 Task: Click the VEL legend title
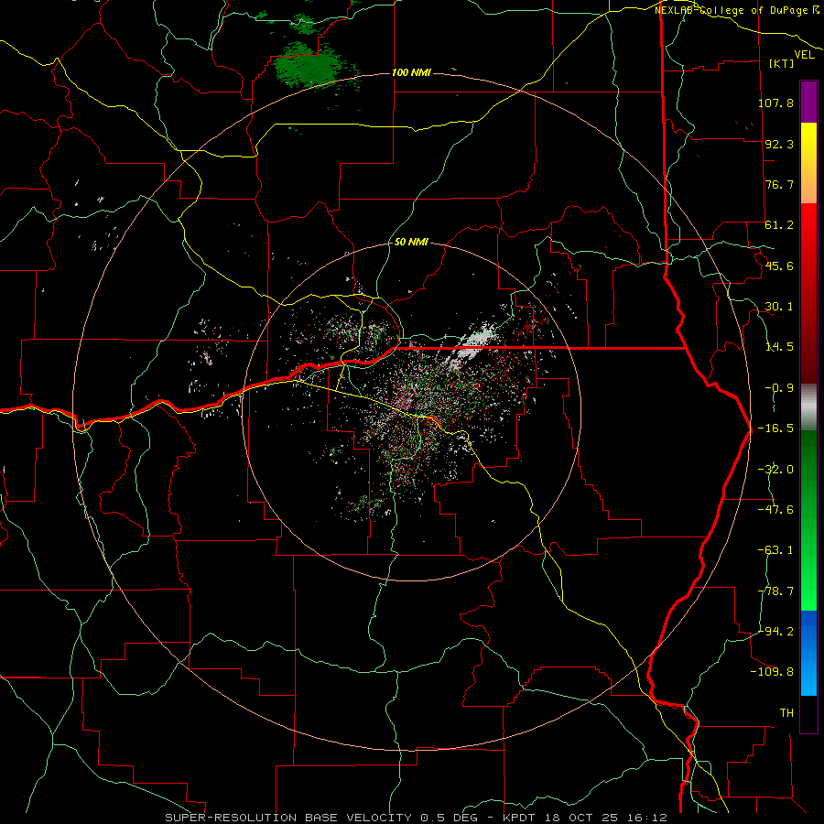[804, 55]
